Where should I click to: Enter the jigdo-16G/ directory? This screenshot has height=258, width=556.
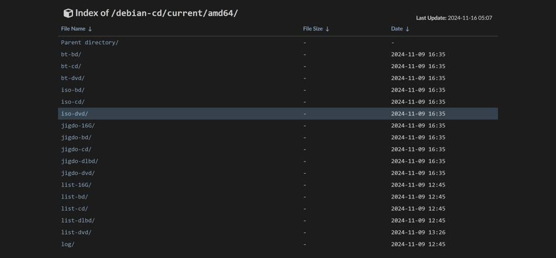[x=78, y=126]
